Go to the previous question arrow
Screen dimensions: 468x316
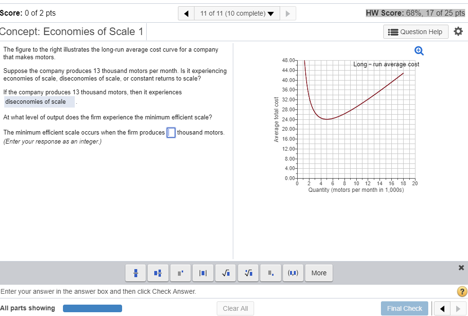tap(186, 13)
